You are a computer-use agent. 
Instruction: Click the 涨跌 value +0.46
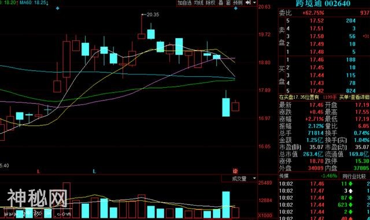coord(316,112)
